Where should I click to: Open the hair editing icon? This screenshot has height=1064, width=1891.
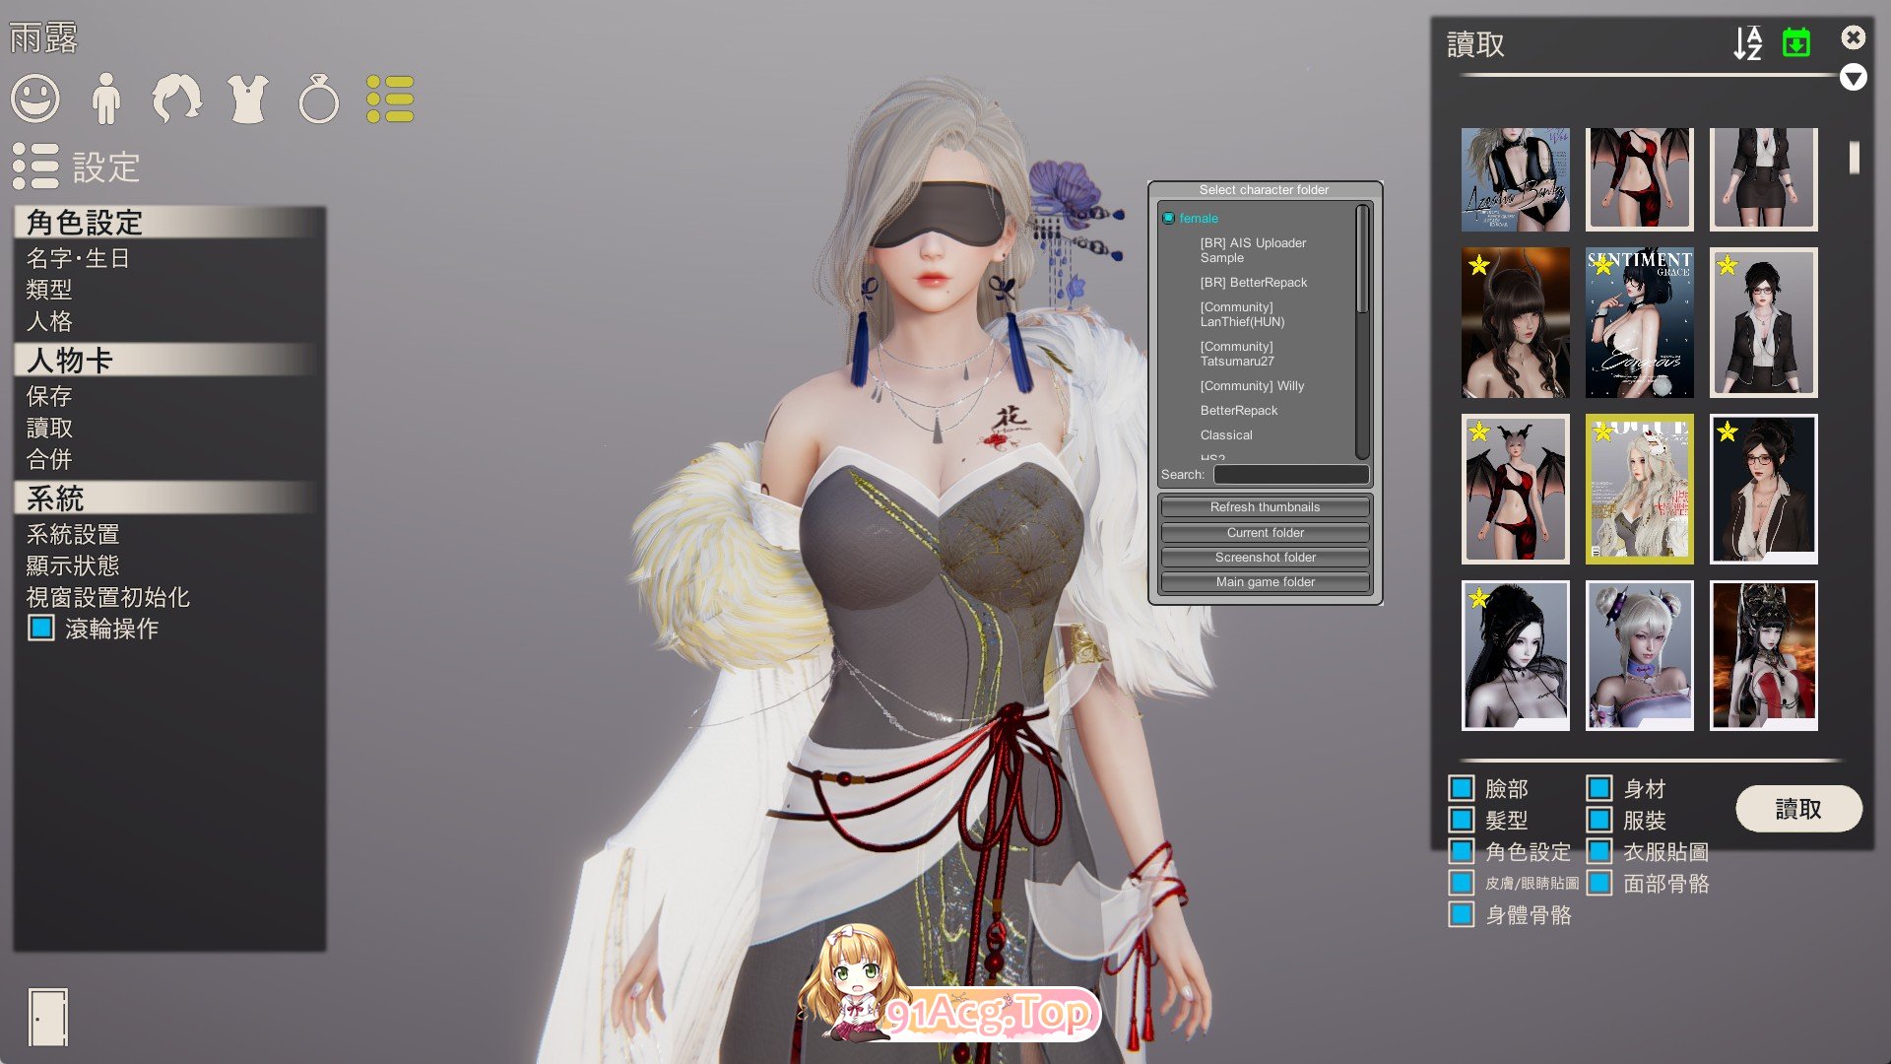176,99
